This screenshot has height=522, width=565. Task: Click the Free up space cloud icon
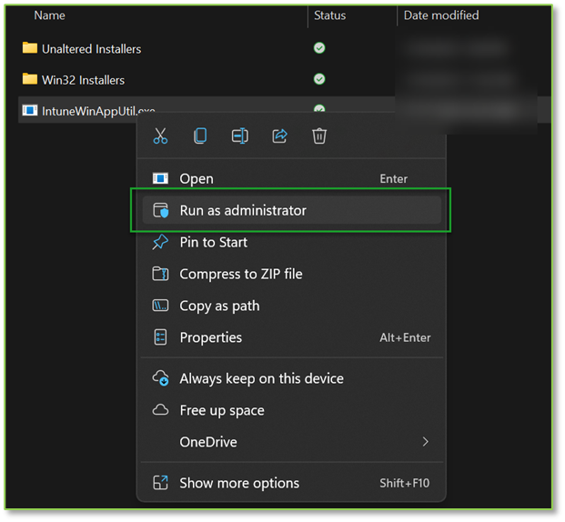160,410
